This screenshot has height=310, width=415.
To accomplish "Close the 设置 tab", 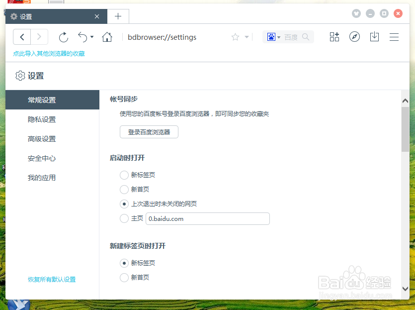I will click(x=97, y=16).
